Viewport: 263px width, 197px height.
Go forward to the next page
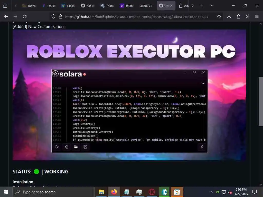(15, 16)
